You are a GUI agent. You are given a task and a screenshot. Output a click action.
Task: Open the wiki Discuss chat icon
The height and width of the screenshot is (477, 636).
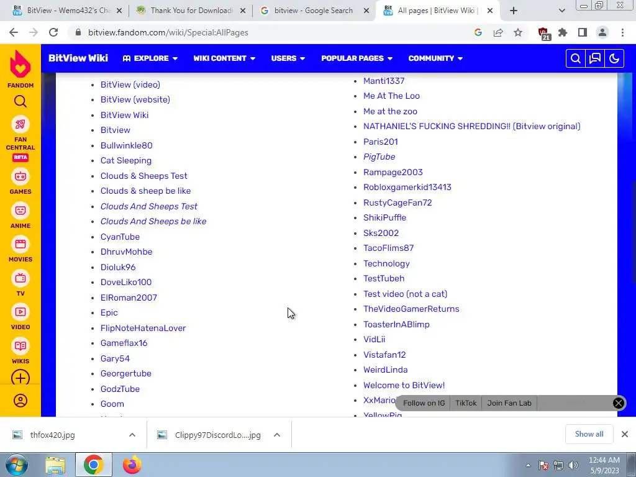coord(594,59)
